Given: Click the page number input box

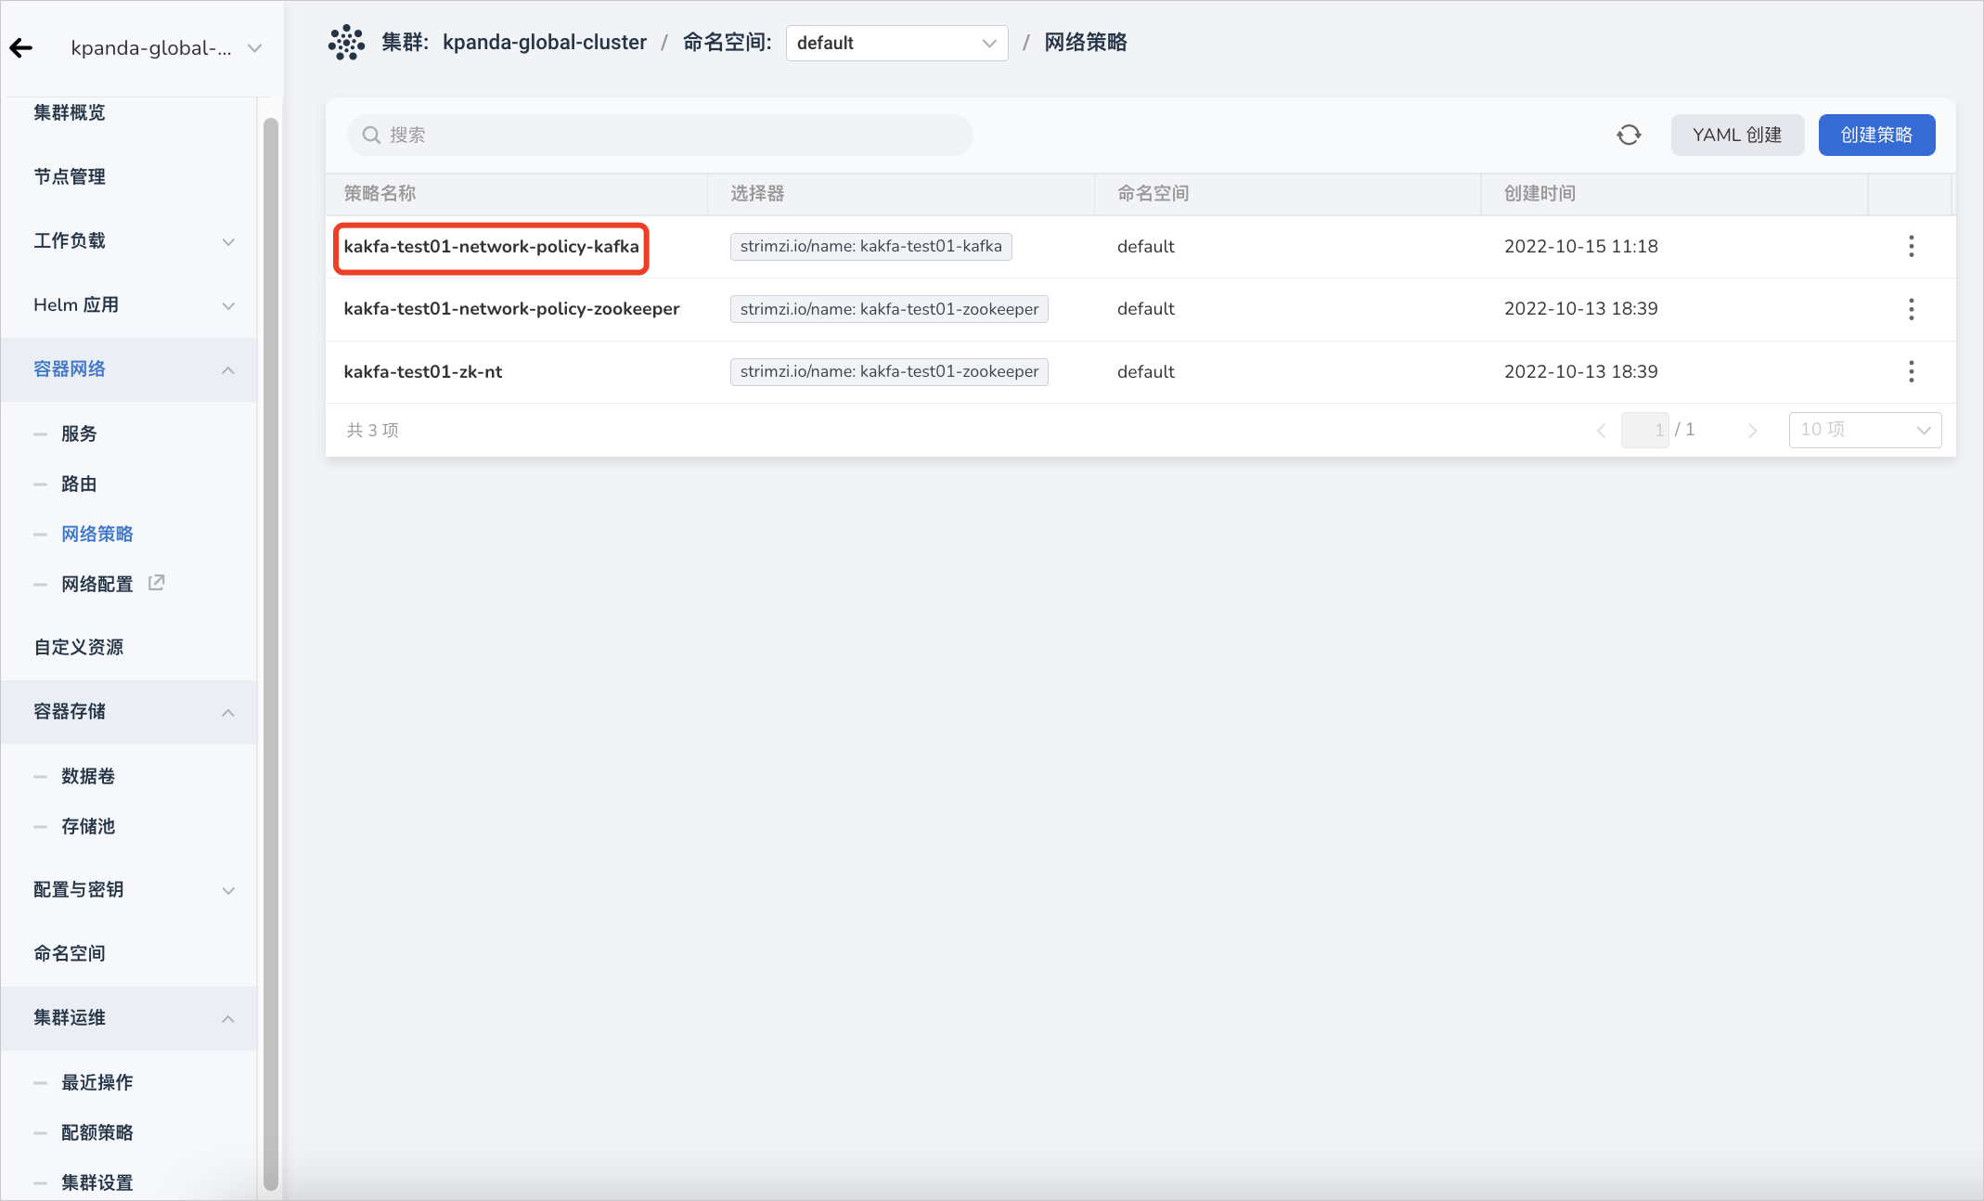Looking at the screenshot, I should [1644, 430].
